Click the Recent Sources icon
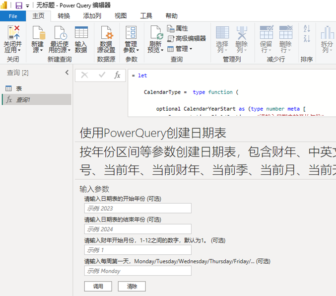Image resolution: width=336 pixels, height=296 pixels. coord(60,32)
